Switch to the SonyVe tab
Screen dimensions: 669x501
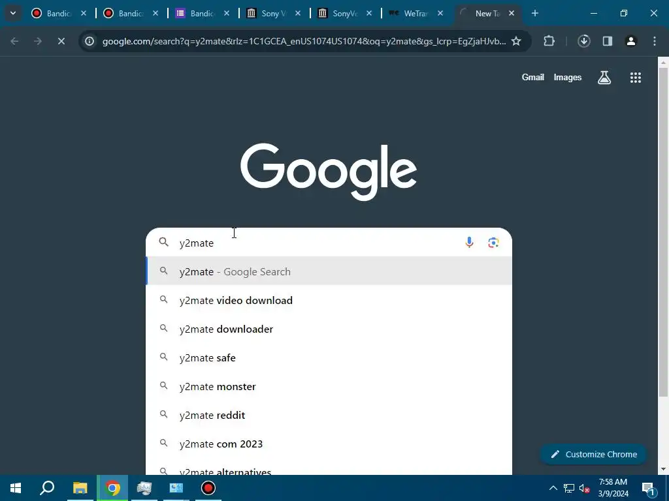(x=344, y=14)
